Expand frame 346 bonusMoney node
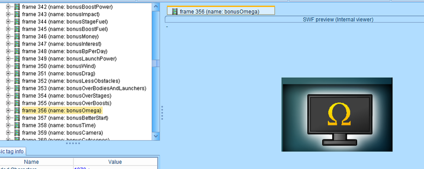Viewport: 424px width, 169px height. pyautogui.click(x=8, y=37)
